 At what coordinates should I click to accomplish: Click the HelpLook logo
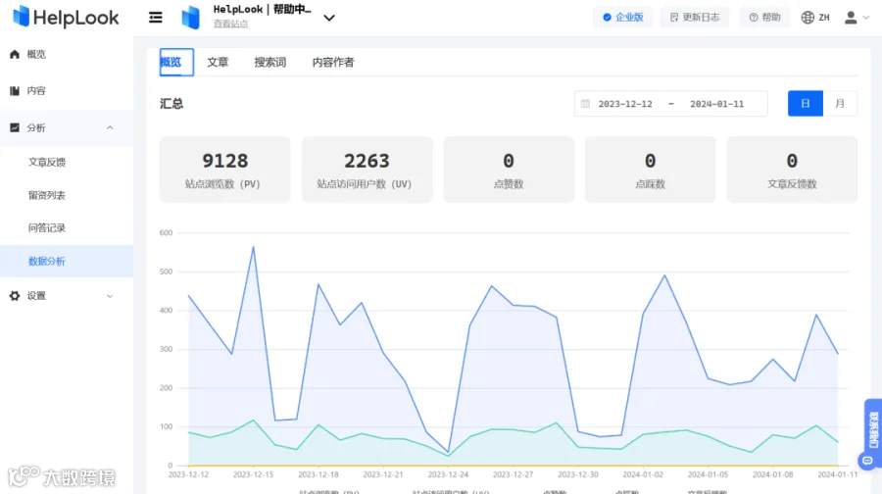[66, 17]
